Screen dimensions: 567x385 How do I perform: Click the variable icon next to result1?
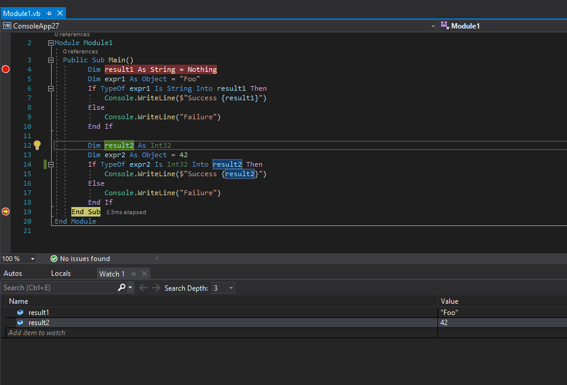pyautogui.click(x=20, y=312)
